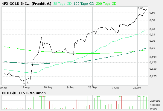
Task: Click the '7.Okt' date axis label
Action: pyautogui.click(x=115, y=88)
